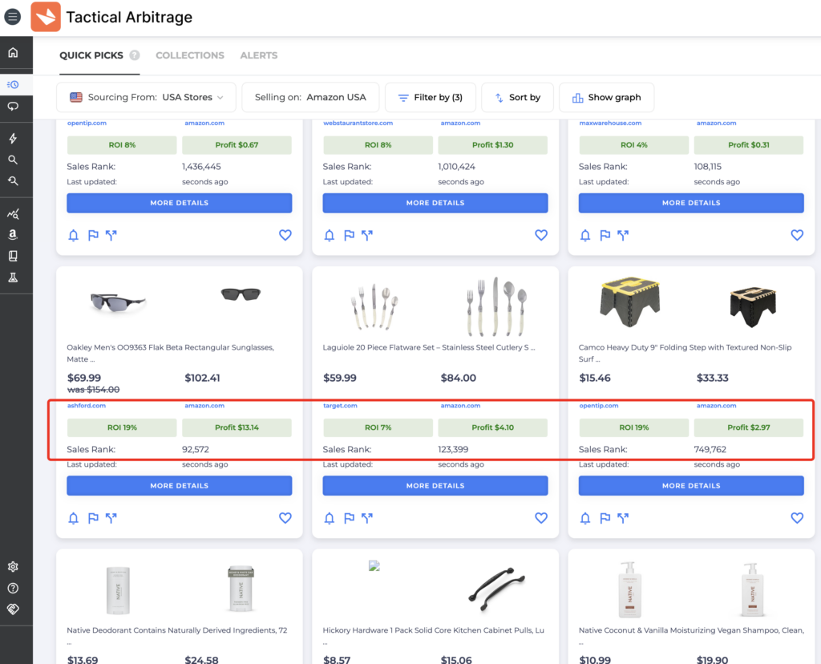This screenshot has height=664, width=821.
Task: Follow the maxwarehouse.com source link
Action: (x=610, y=123)
